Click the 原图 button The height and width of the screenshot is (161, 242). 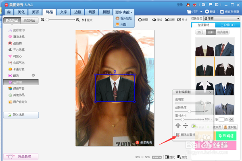[x=143, y=20]
